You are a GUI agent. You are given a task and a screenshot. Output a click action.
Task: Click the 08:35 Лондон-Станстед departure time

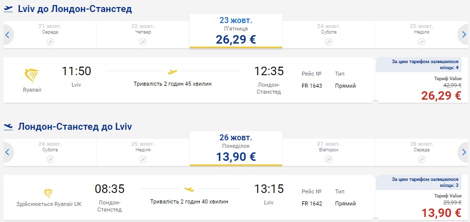click(110, 189)
